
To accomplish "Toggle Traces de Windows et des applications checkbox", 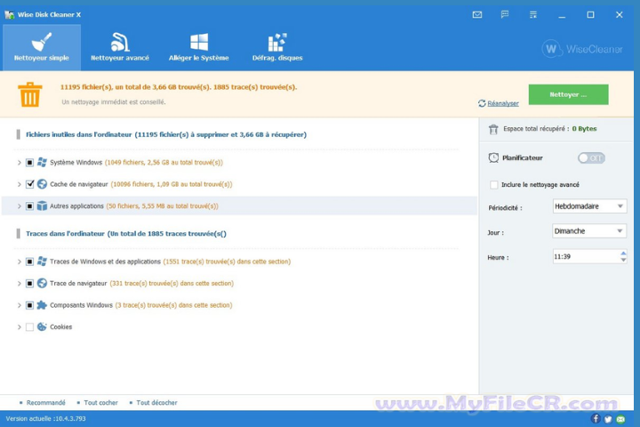I will pyautogui.click(x=30, y=262).
